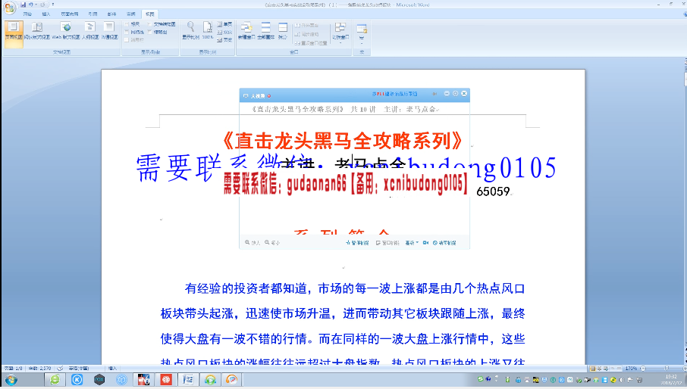Switch to Outline view (大纲视图)
The height and width of the screenshot is (389, 687).
90,31
